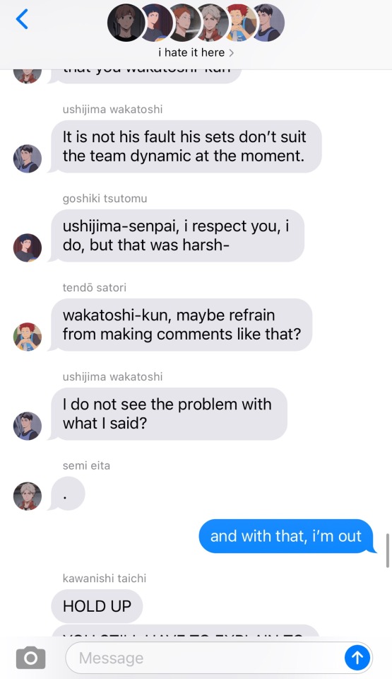The width and height of the screenshot is (392, 679).
Task: Tap the 'wakatoshi-kun, maybe refrain' message bubble
Action: tap(182, 325)
